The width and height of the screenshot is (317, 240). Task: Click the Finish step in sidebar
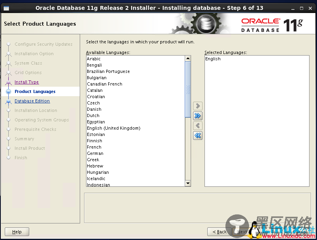[x=21, y=158]
